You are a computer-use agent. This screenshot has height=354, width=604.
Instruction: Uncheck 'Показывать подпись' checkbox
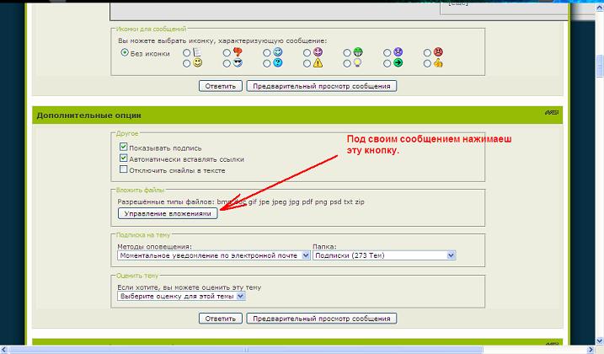tap(123, 147)
